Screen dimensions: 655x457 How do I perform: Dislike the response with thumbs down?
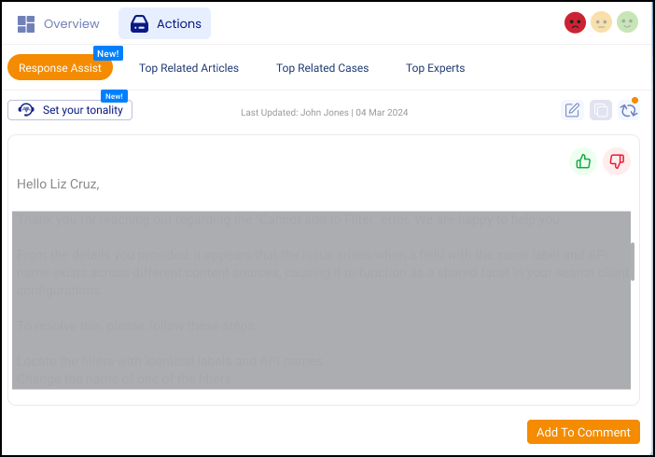coord(617,161)
